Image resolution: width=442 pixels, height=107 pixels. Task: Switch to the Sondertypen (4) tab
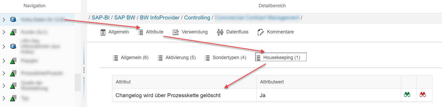click(x=229, y=58)
